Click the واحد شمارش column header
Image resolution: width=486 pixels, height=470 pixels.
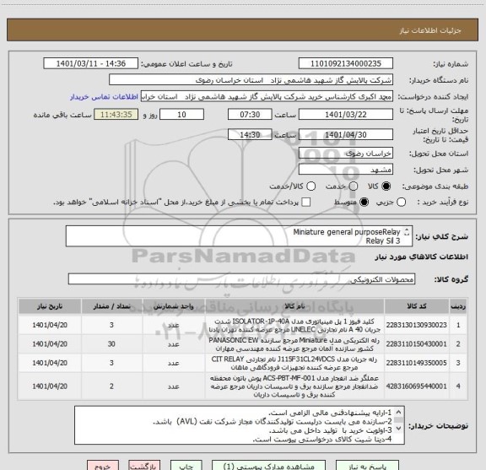click(174, 306)
